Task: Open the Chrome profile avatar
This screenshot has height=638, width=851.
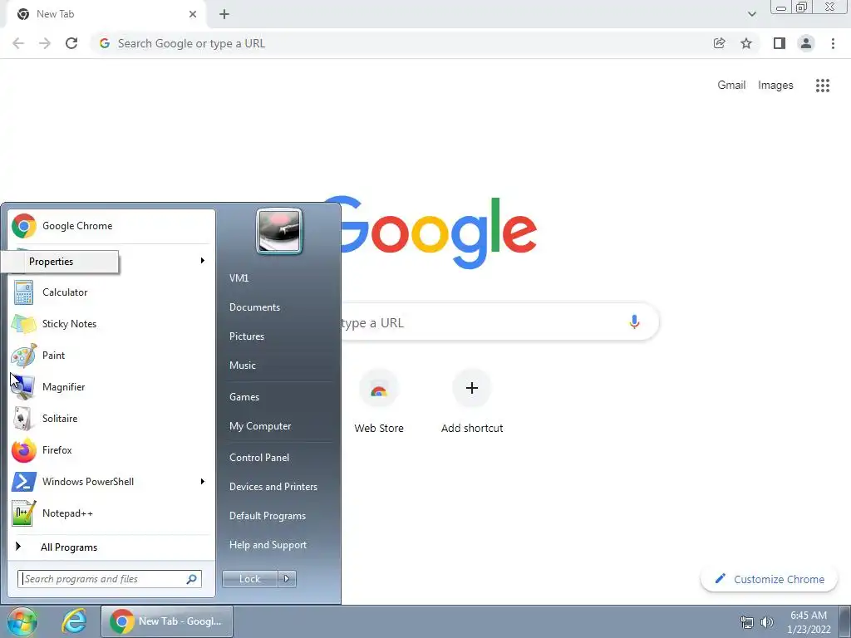Action: click(x=806, y=43)
